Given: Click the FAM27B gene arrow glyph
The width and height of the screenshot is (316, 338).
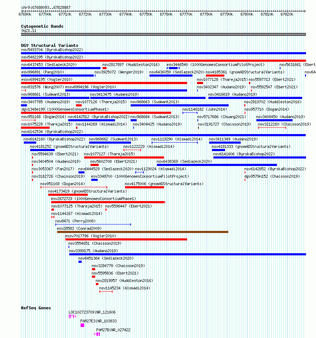Looking at the screenshot, I should [x=97, y=334].
